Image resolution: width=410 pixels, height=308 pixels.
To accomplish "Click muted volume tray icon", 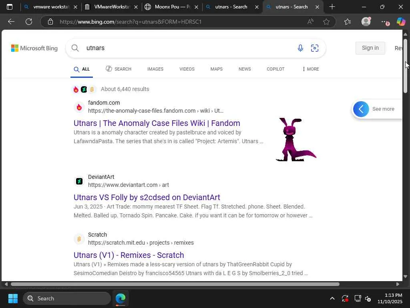I will (368, 298).
